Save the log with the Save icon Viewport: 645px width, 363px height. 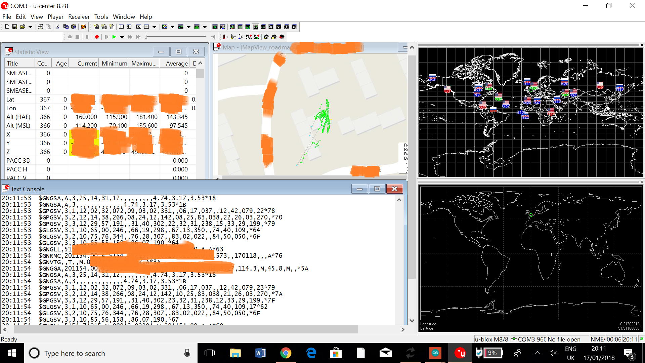tap(15, 27)
